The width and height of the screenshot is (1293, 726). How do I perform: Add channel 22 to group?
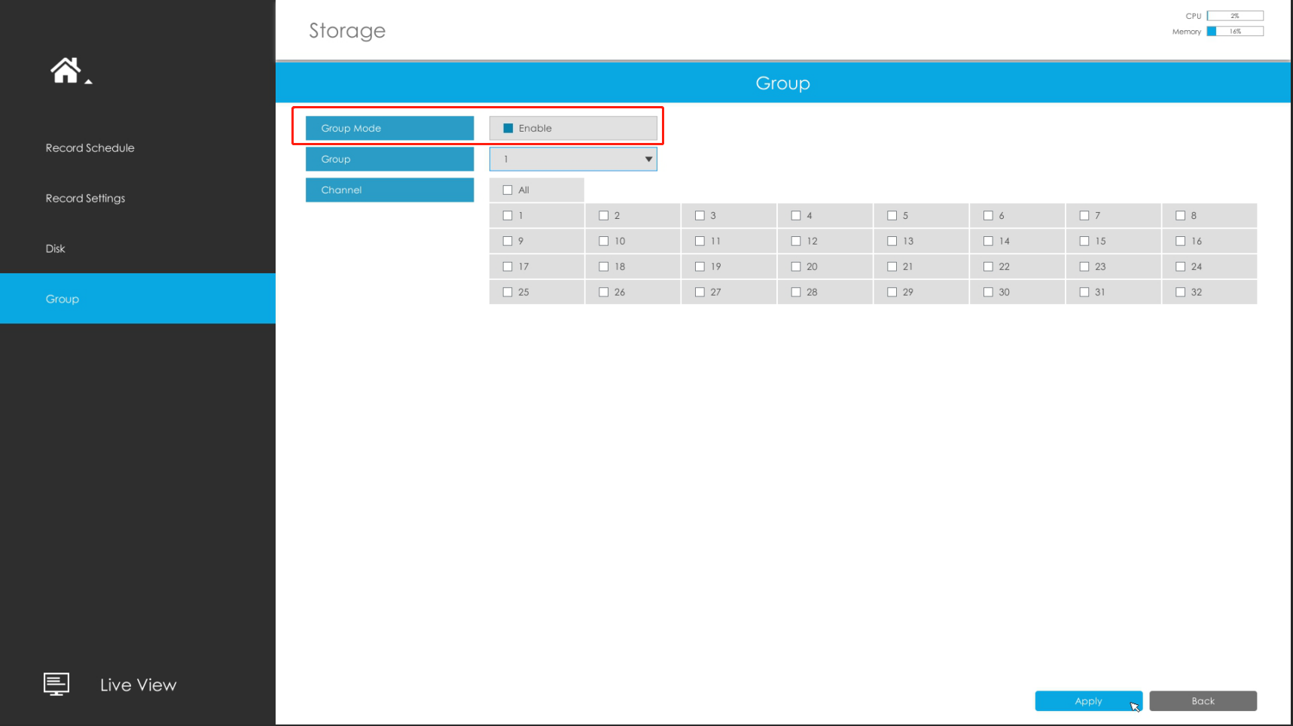point(988,267)
